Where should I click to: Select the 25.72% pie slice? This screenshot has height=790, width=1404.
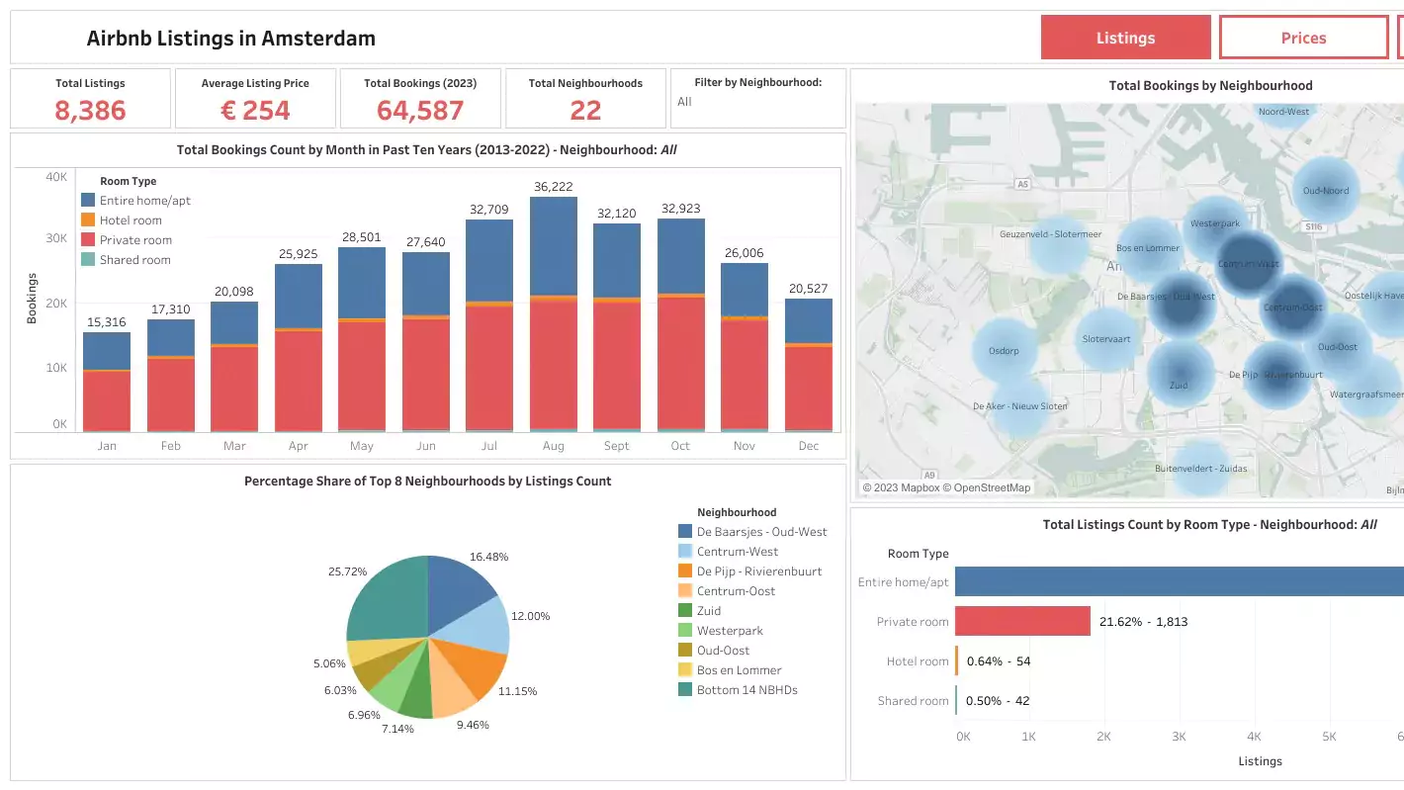(x=391, y=598)
